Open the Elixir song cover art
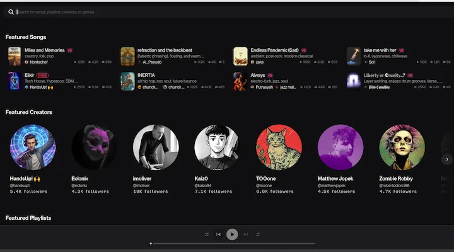Viewport: 454px width, 252px height. [x=15, y=81]
